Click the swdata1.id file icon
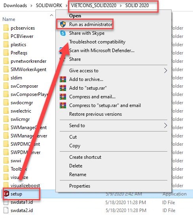Image resolution: width=193 pixels, height=218 pixels. click(x=6, y=202)
